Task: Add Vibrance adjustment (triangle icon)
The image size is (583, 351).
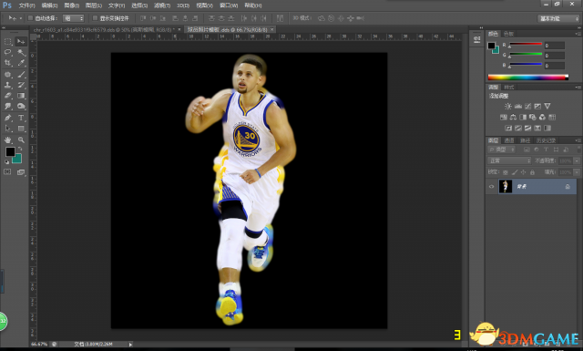Action: (x=547, y=107)
